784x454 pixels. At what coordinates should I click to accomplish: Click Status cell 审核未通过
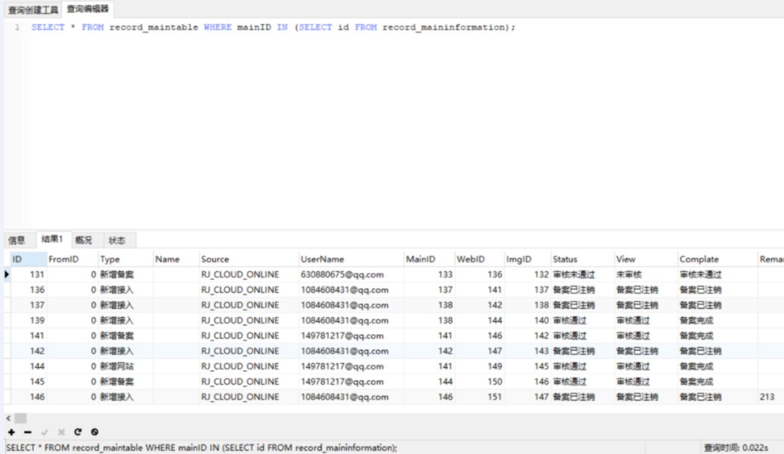coord(574,274)
